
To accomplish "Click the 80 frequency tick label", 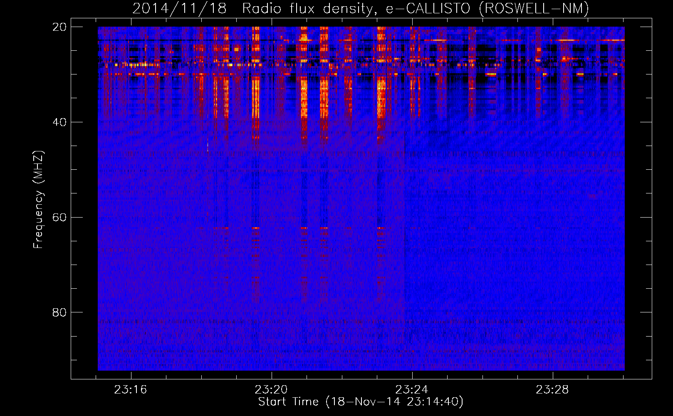I will pos(59,312).
